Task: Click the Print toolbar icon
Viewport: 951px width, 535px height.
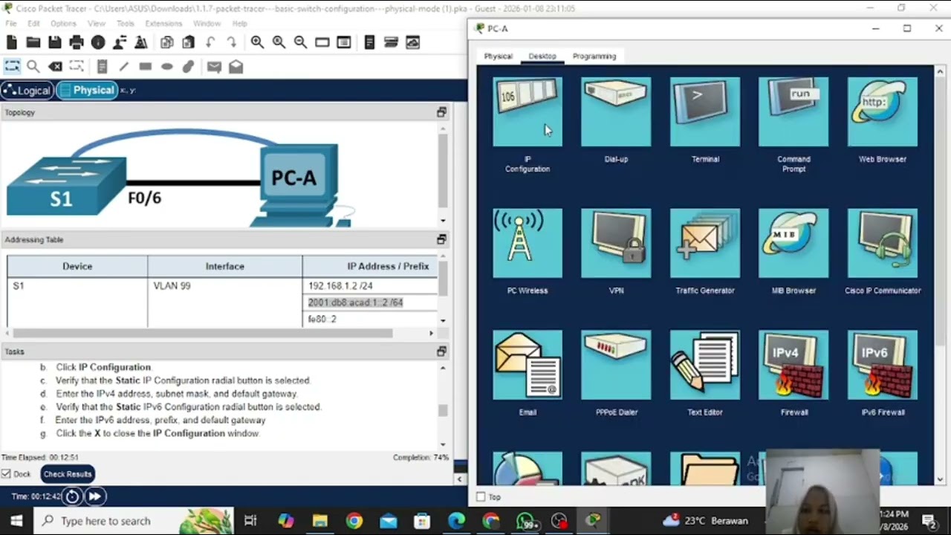Action: [76, 42]
